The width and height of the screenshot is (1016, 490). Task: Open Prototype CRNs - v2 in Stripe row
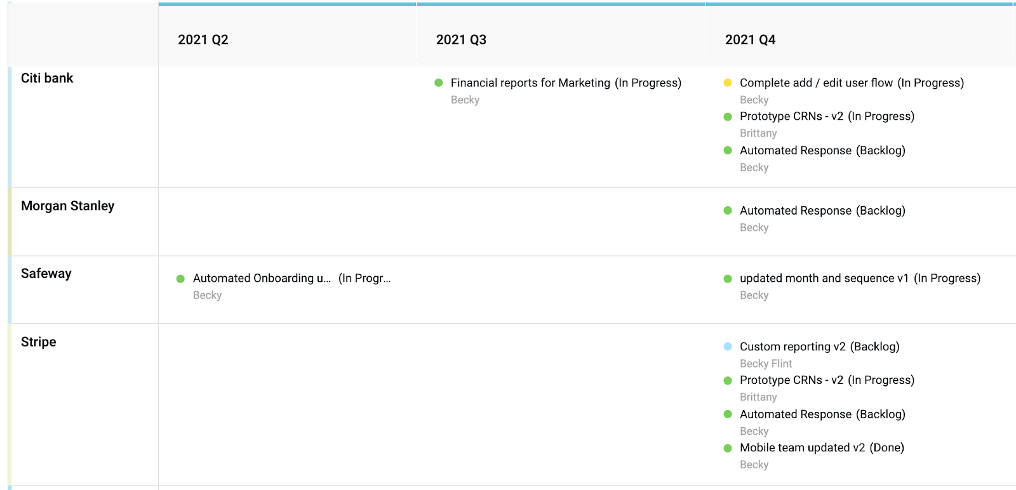(827, 380)
